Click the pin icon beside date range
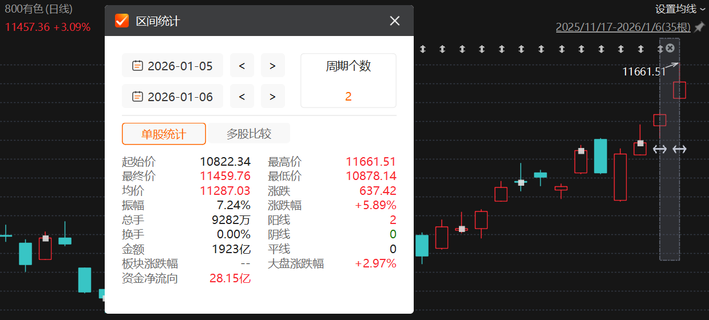This screenshot has width=709, height=320. [x=699, y=27]
